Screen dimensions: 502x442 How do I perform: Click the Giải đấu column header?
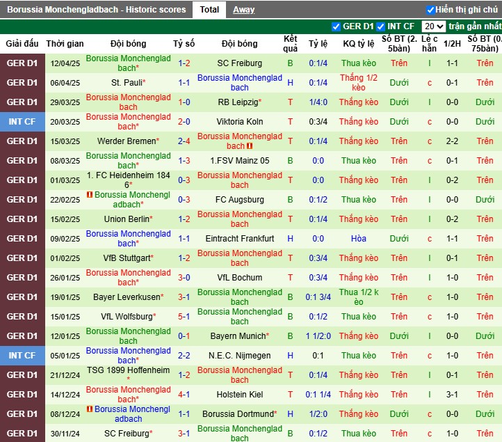click(x=22, y=44)
